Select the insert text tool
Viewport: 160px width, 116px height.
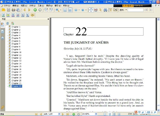click(27, 15)
